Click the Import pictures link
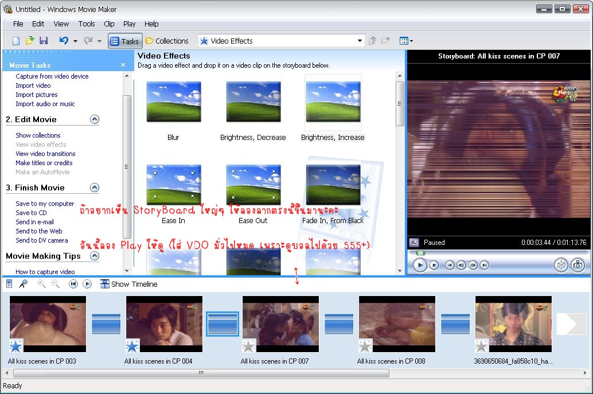This screenshot has height=394, width=593. 37,95
